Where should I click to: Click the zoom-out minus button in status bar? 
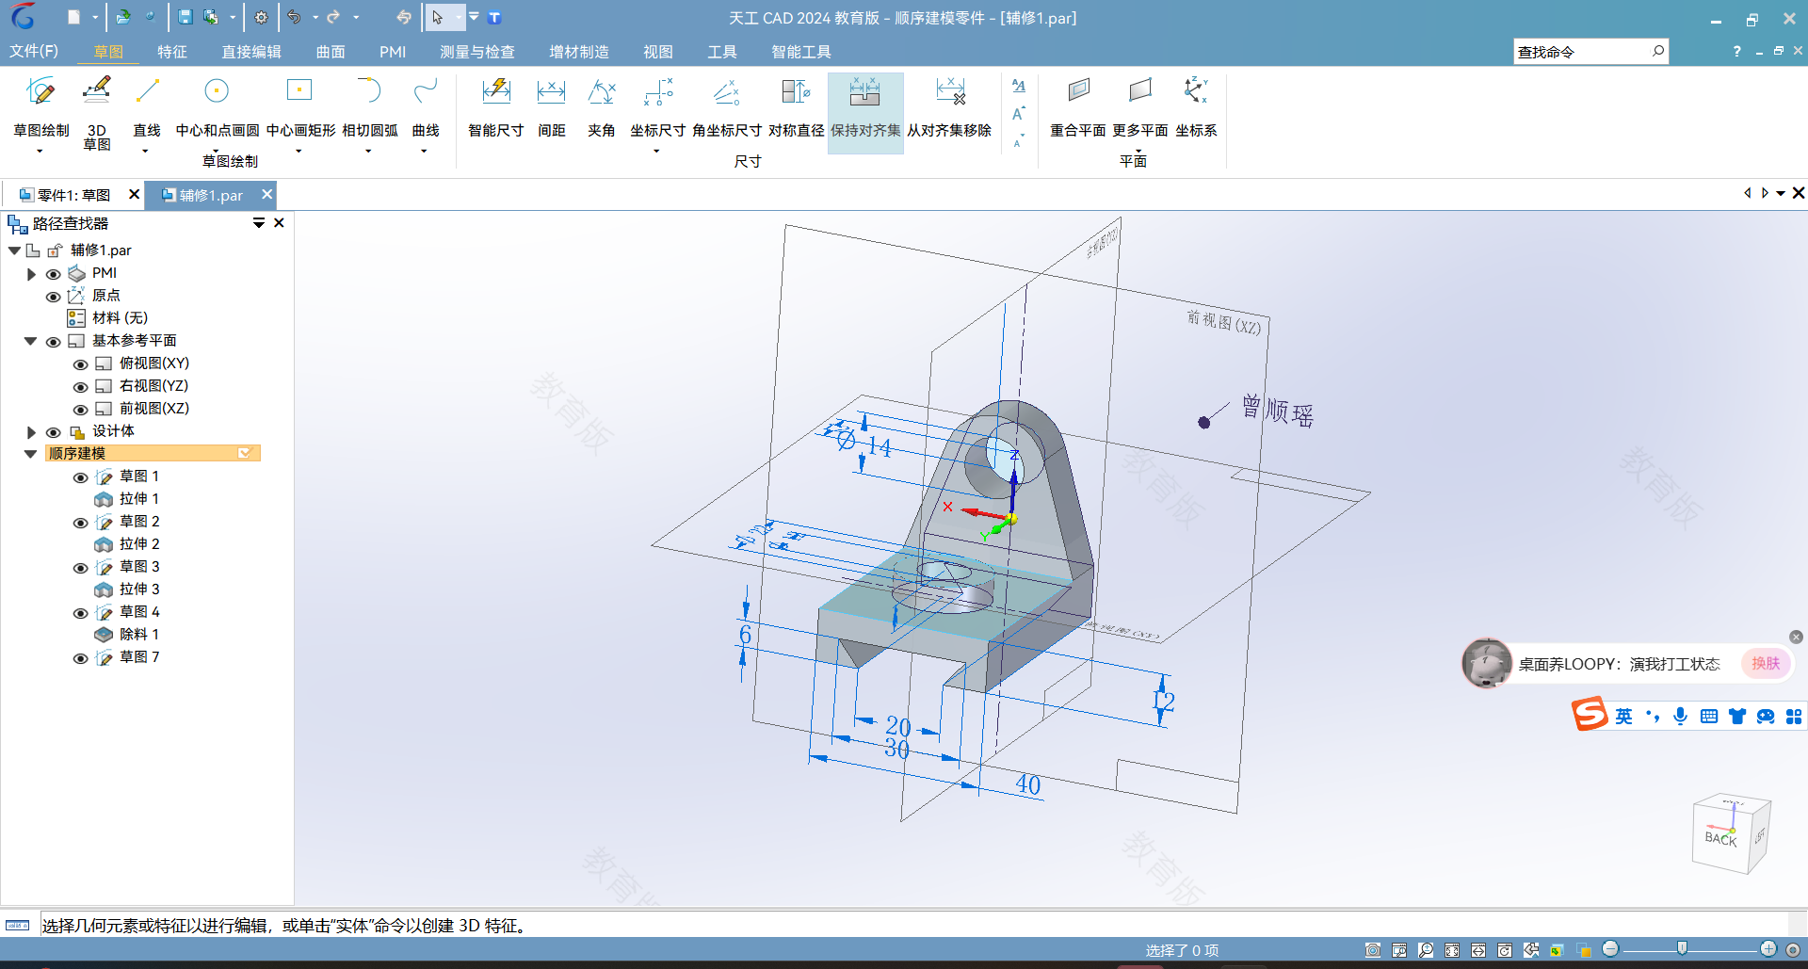1610,949
